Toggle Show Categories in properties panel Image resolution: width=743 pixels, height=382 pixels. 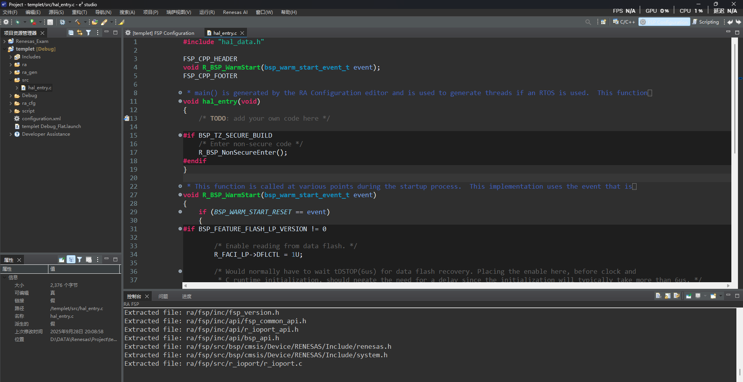click(x=71, y=260)
